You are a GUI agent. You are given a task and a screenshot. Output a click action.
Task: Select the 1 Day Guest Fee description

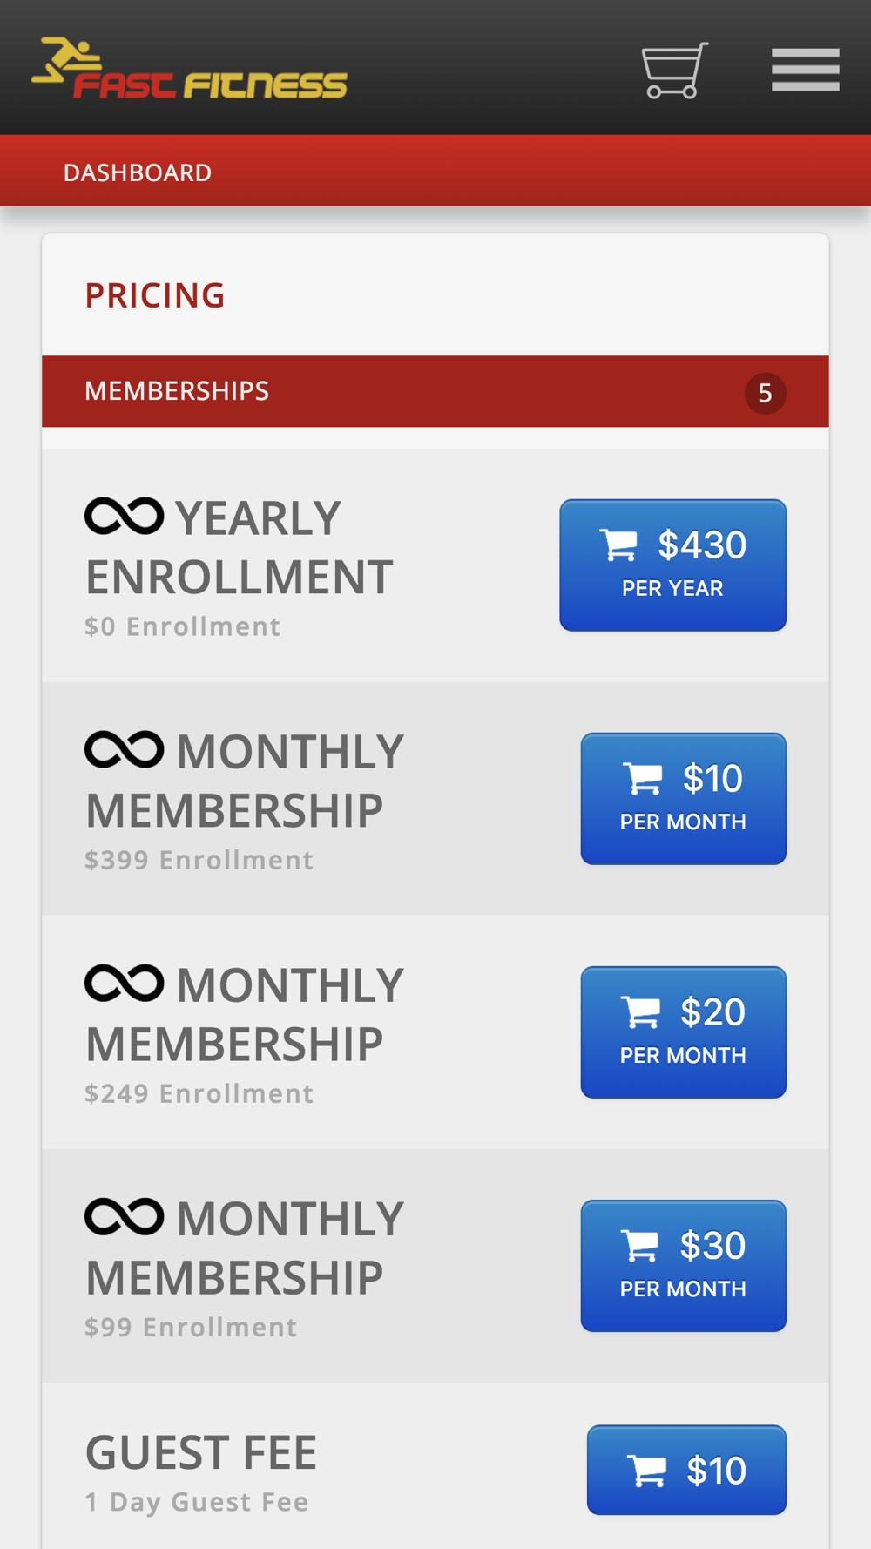(197, 1502)
